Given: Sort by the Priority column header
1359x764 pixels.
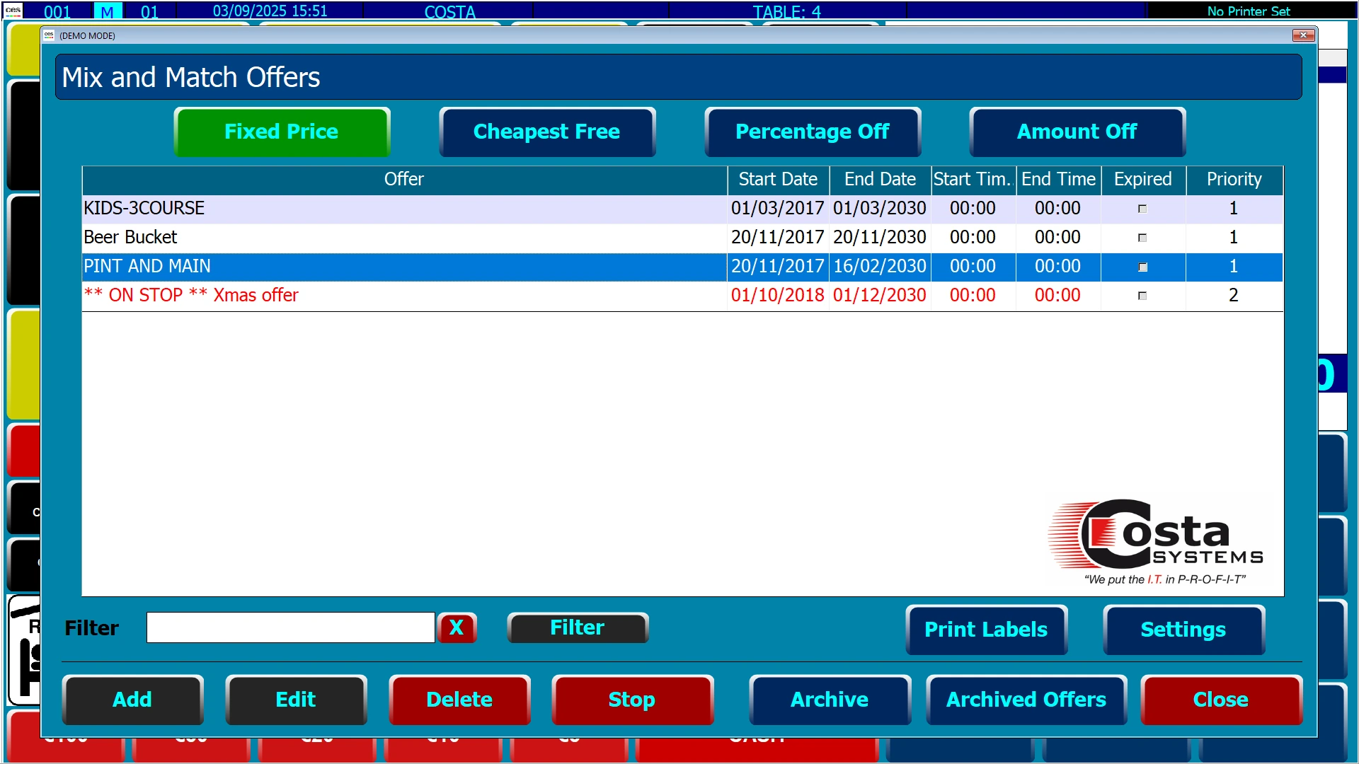Looking at the screenshot, I should tap(1234, 180).
